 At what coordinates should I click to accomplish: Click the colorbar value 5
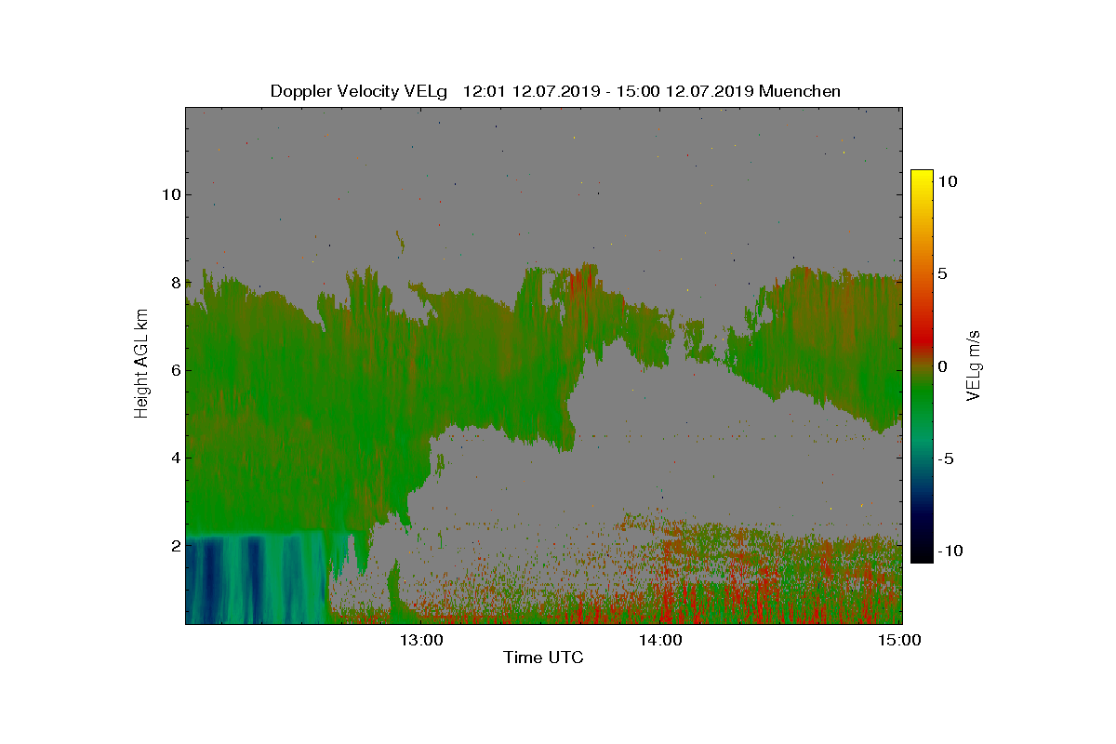click(x=942, y=273)
